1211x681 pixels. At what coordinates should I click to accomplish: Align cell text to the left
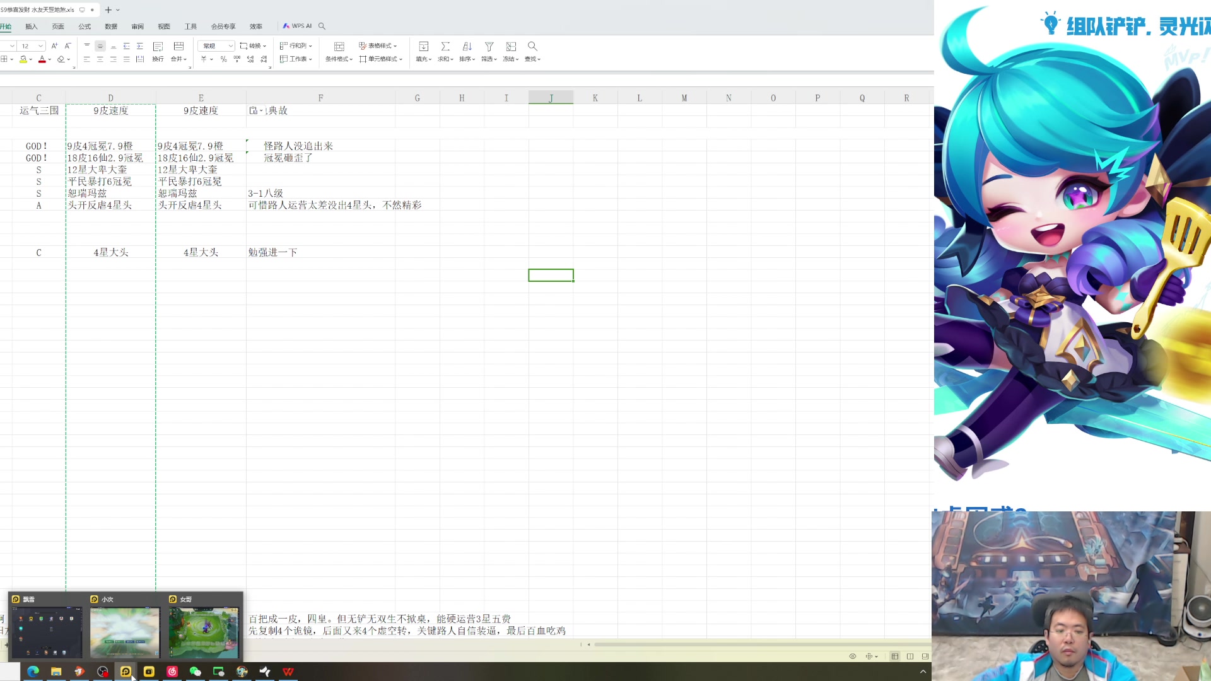[x=87, y=59]
